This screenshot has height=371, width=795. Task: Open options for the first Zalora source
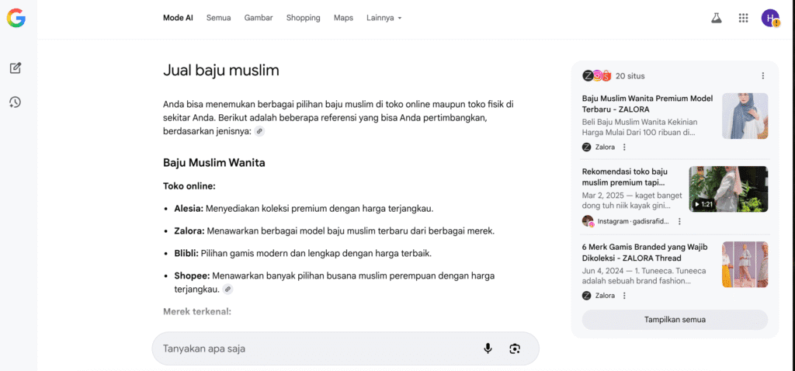(624, 147)
